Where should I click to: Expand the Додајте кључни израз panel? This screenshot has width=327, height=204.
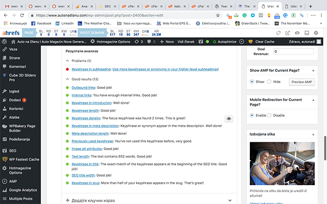click(148, 200)
